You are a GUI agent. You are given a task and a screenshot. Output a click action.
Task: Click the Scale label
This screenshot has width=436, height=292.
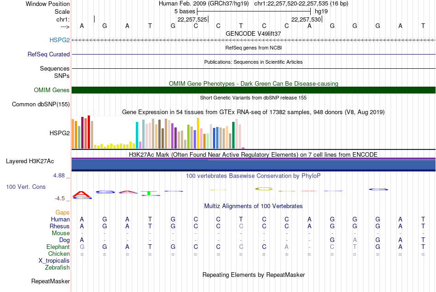pyautogui.click(x=62, y=11)
